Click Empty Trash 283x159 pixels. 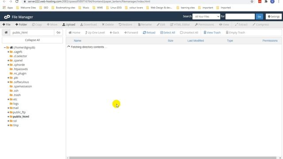pos(235,32)
